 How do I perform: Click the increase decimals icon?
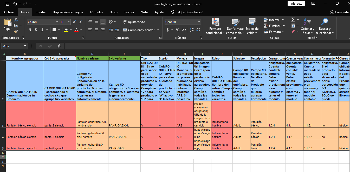[x=192, y=30]
